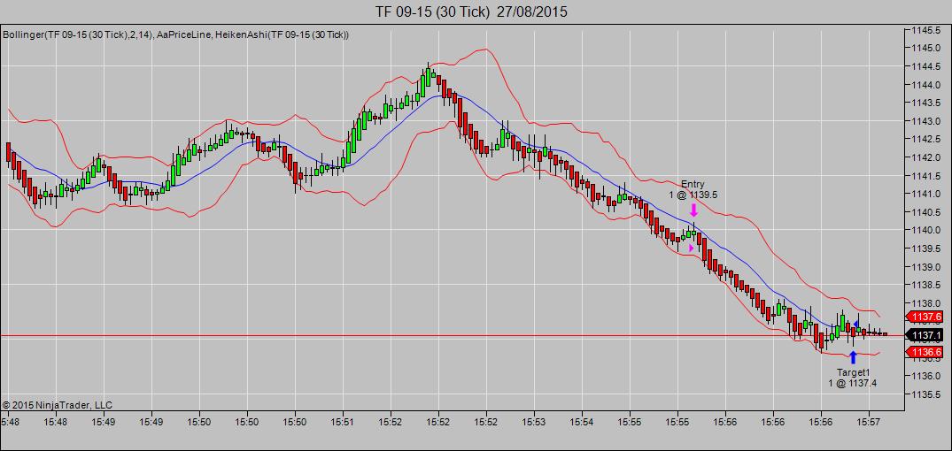Click the 15:51 time axis label
Screen dimensions: 952x451
343,421
